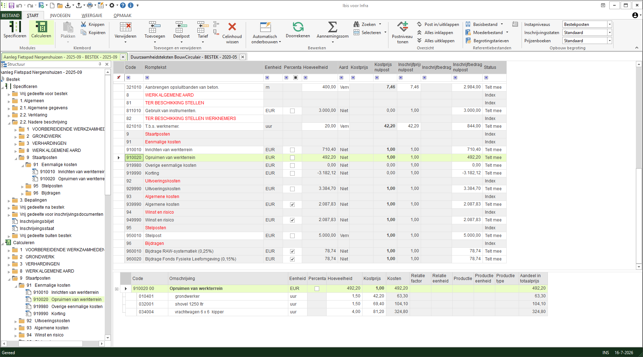Click the Deelpost icon
The height and width of the screenshot is (357, 643).
181,27
